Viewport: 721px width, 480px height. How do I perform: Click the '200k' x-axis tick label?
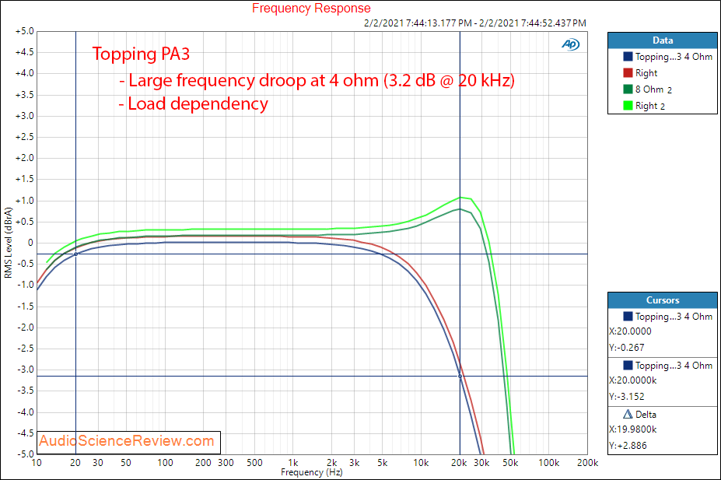point(588,463)
